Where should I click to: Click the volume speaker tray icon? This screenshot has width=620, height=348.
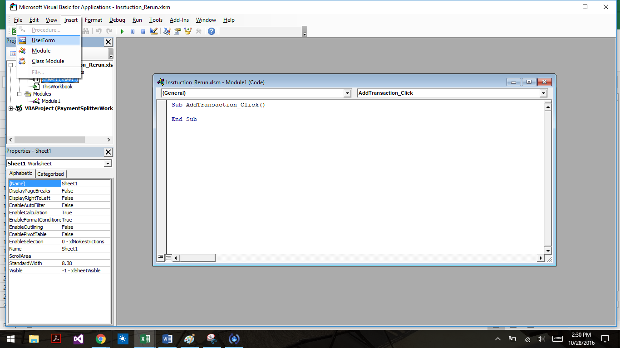point(541,338)
